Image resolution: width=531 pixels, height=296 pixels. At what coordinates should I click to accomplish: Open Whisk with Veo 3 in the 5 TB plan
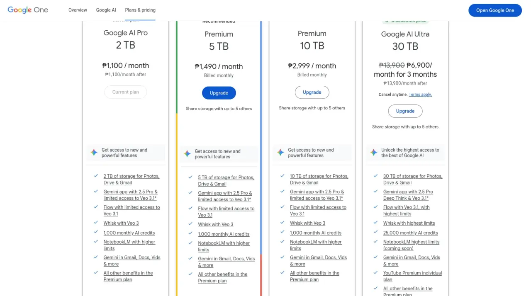pos(216,224)
